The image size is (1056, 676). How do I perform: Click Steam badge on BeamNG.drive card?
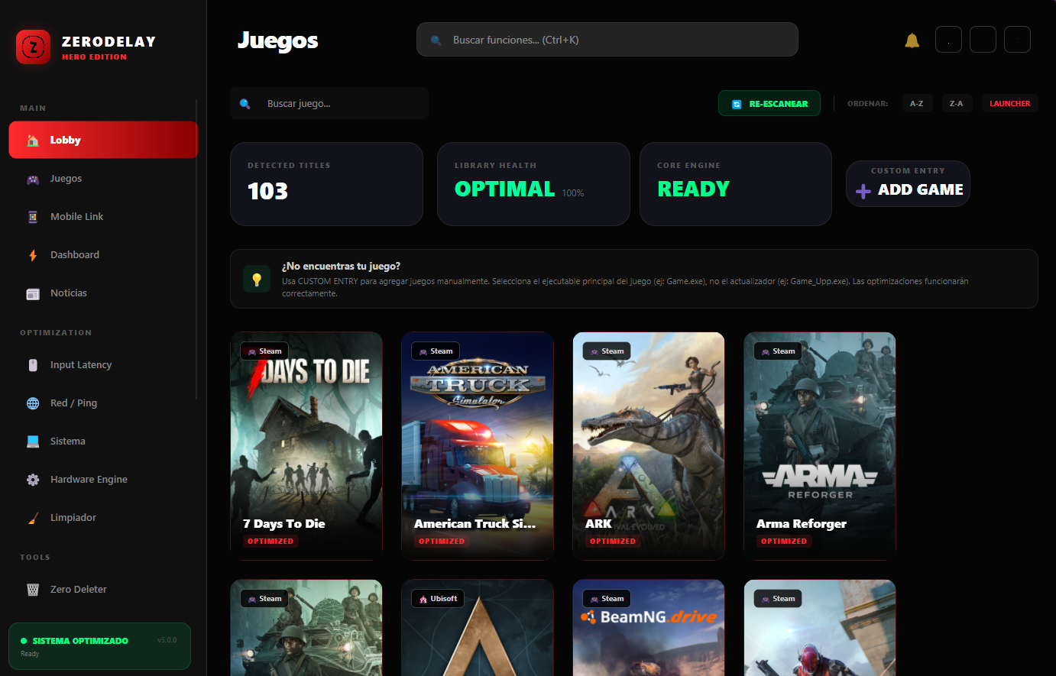pos(607,599)
